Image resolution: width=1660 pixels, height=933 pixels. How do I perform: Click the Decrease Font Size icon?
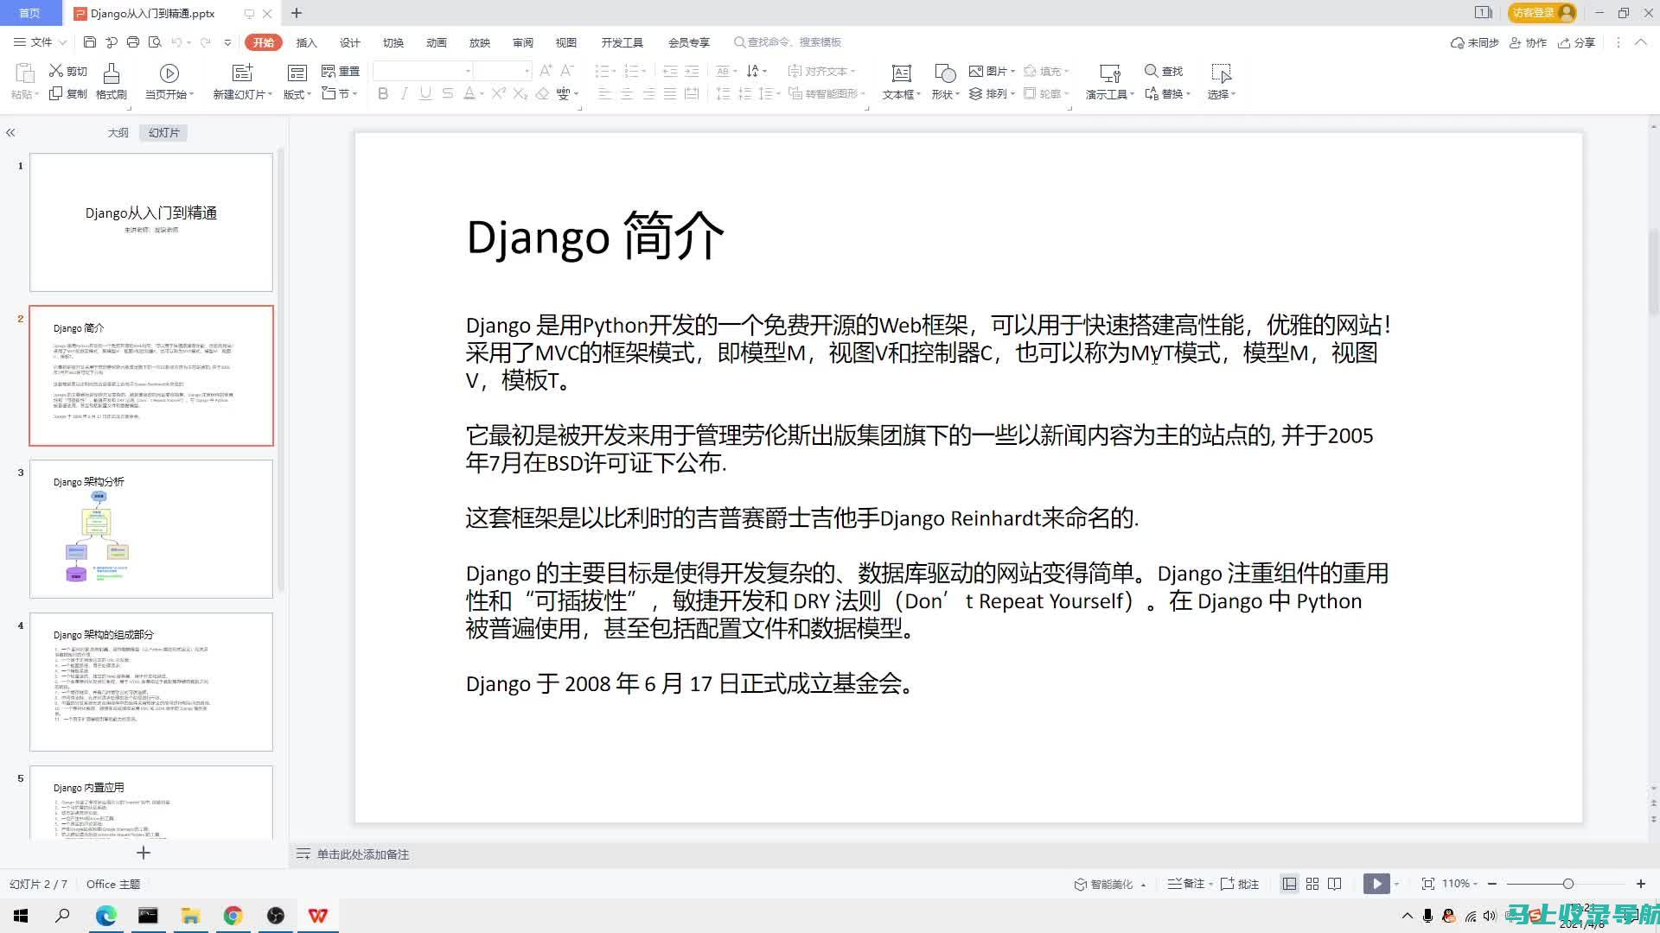tap(567, 71)
